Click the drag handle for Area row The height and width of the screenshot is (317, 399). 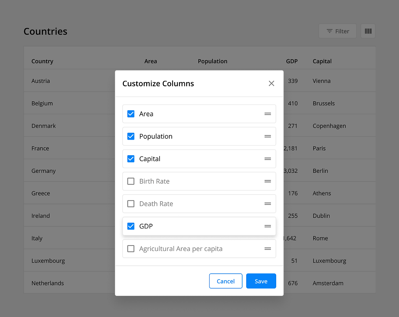[x=267, y=114]
